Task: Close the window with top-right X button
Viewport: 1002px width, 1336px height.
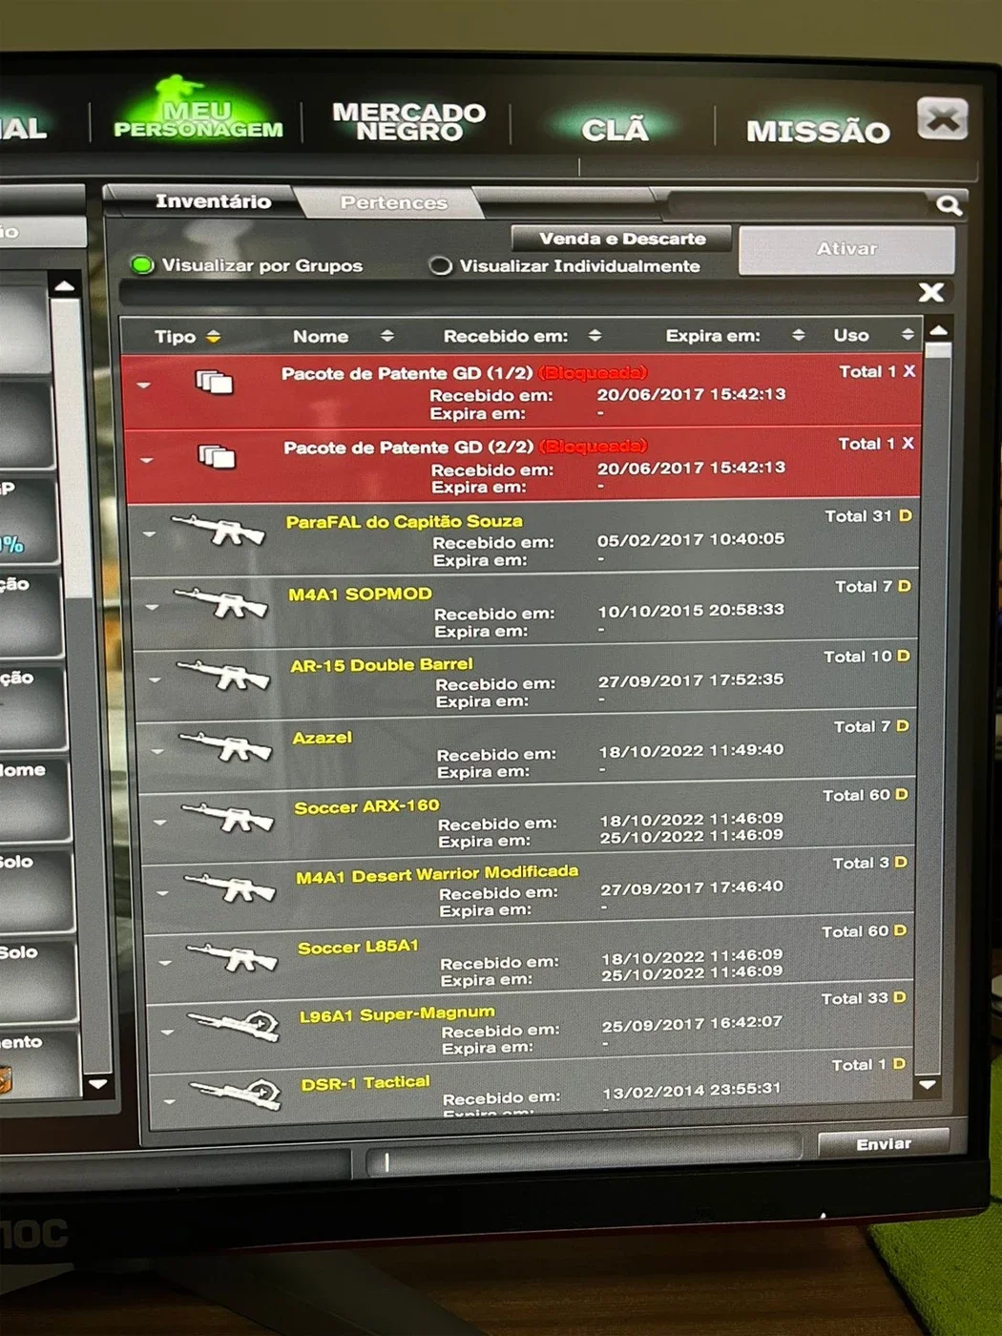Action: pos(942,119)
